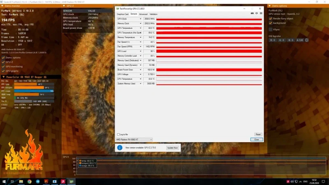Switch to the Advanced tab

[143, 14]
